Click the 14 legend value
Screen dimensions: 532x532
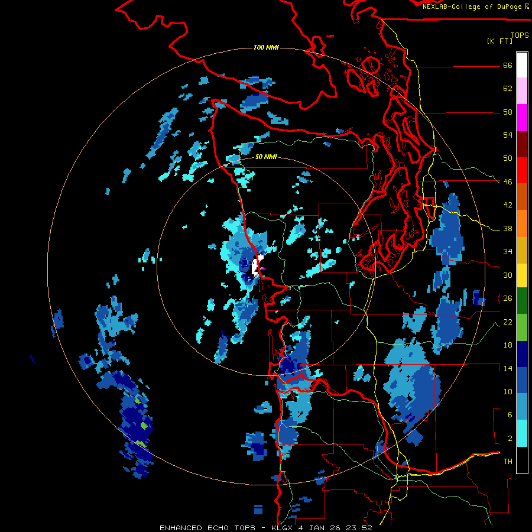(508, 368)
